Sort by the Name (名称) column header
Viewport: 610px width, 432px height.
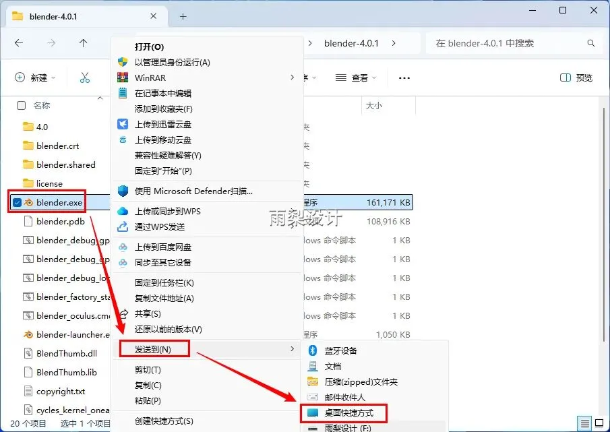tap(42, 105)
